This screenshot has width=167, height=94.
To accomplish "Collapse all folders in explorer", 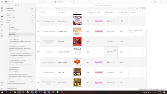I will coord(24,5).
